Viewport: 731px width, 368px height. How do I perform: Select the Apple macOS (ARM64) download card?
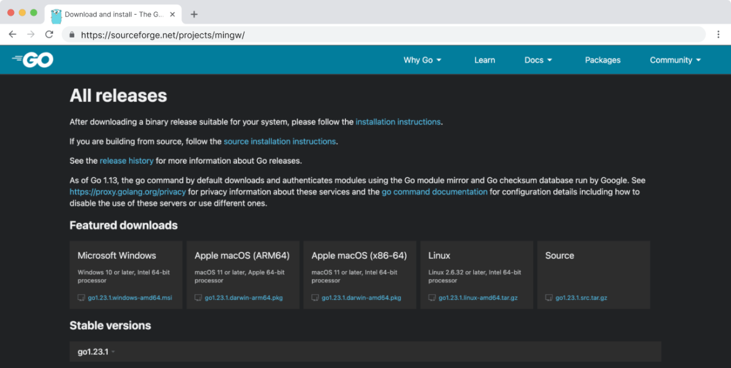[x=242, y=274]
